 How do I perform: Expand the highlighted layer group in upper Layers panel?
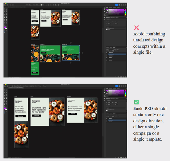pyautogui.click(x=108, y=54)
